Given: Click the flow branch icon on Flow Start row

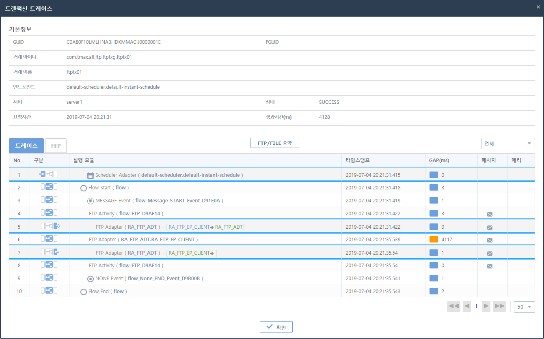Looking at the screenshot, I should pyautogui.click(x=49, y=186).
